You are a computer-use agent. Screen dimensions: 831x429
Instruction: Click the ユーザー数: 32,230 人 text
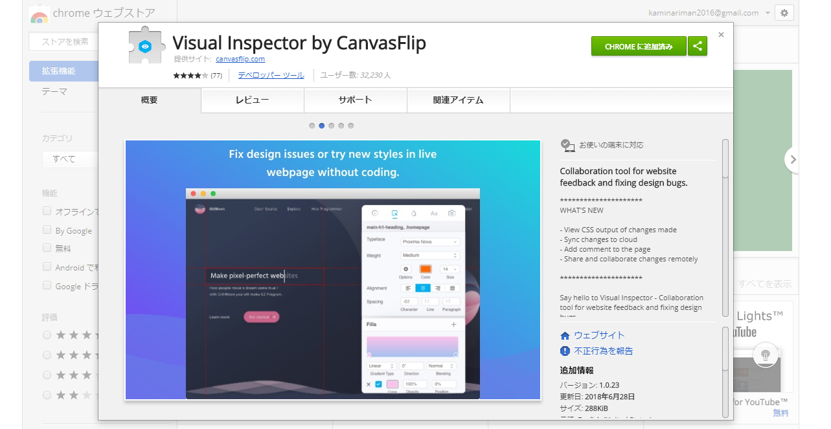coord(356,75)
